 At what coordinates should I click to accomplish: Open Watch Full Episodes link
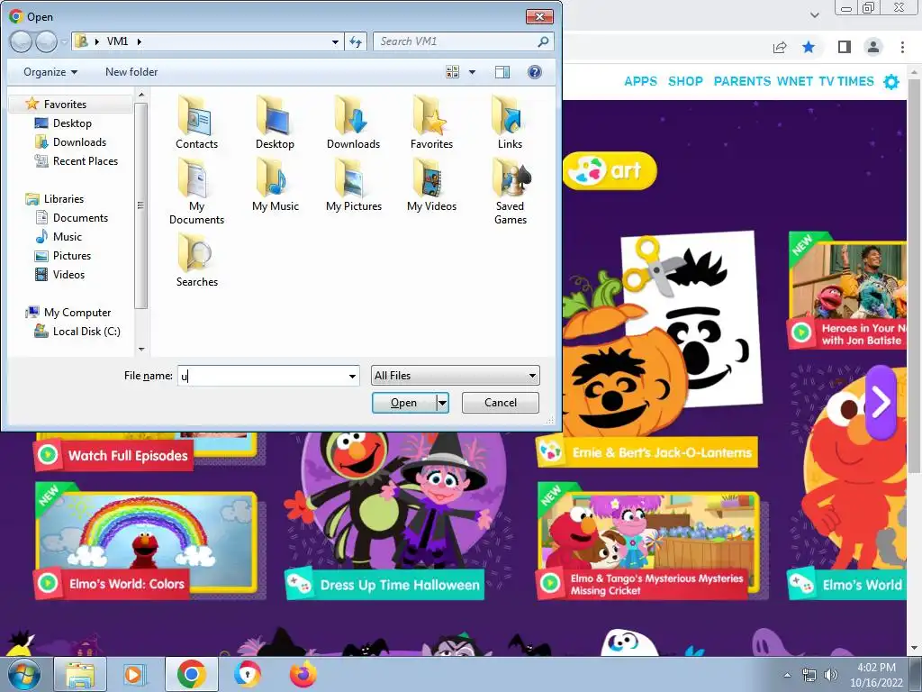113,455
